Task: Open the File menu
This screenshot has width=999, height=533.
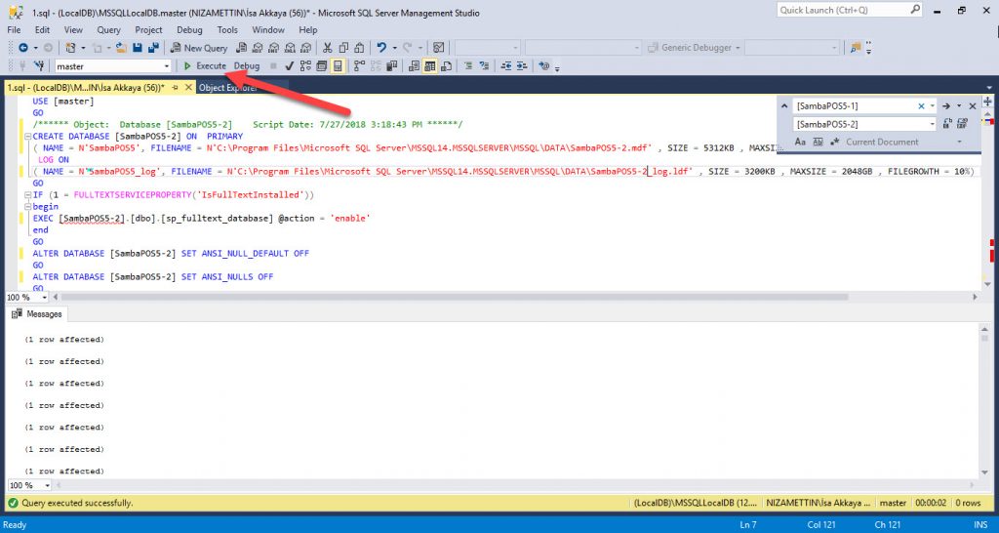Action: (14, 30)
